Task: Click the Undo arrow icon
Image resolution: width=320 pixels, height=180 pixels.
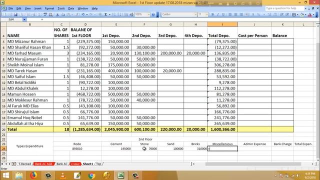Action: coord(83,14)
